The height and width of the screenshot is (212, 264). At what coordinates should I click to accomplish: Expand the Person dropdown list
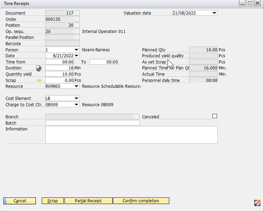[76, 50]
